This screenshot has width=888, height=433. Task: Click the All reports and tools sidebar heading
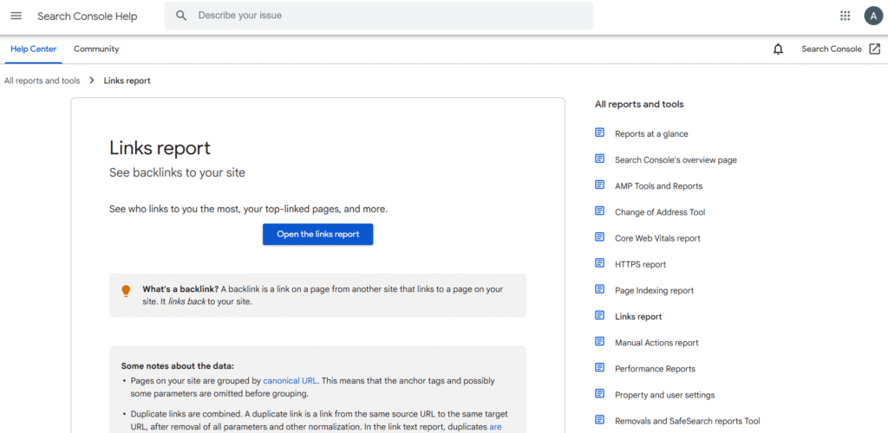tap(639, 104)
